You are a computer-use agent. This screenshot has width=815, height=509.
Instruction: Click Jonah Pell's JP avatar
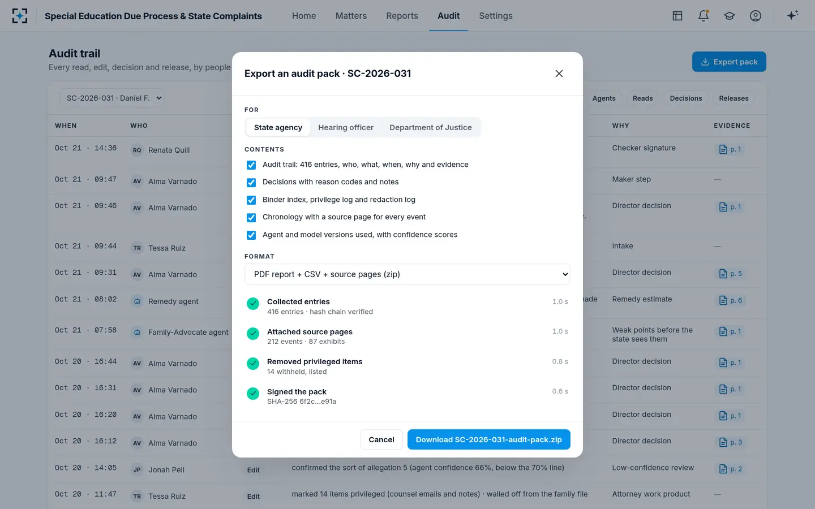[x=137, y=470]
